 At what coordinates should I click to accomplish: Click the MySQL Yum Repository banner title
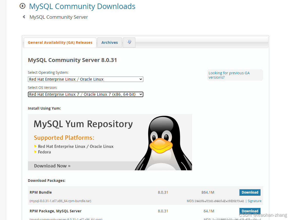pos(83,124)
